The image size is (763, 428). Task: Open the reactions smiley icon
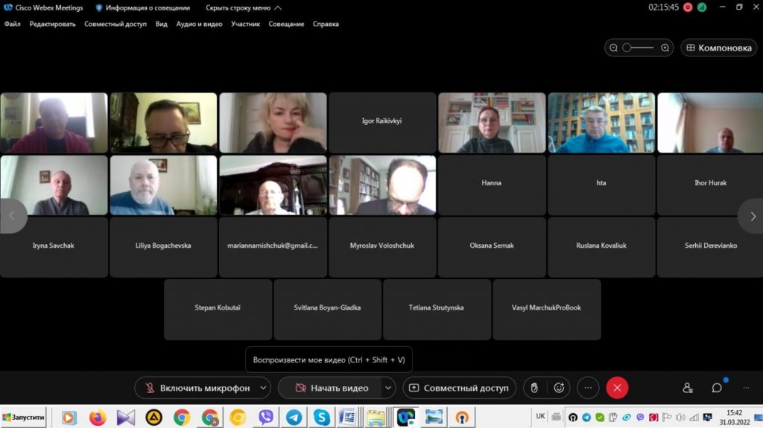559,388
